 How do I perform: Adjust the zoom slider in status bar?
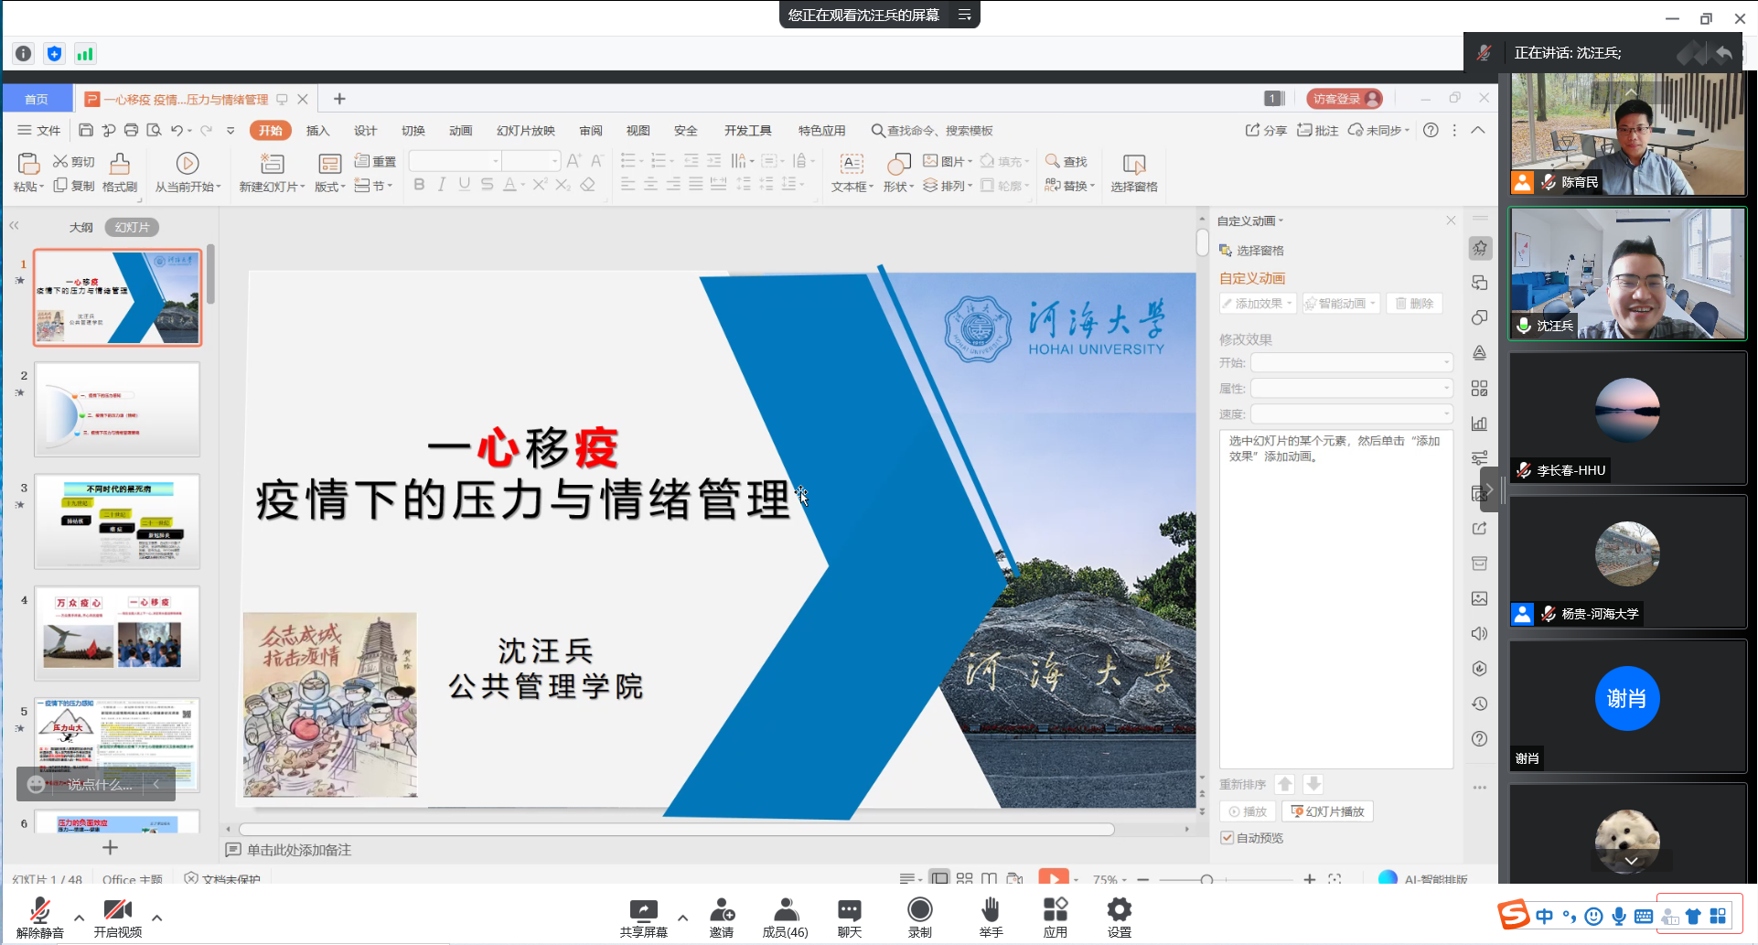pos(1206,879)
